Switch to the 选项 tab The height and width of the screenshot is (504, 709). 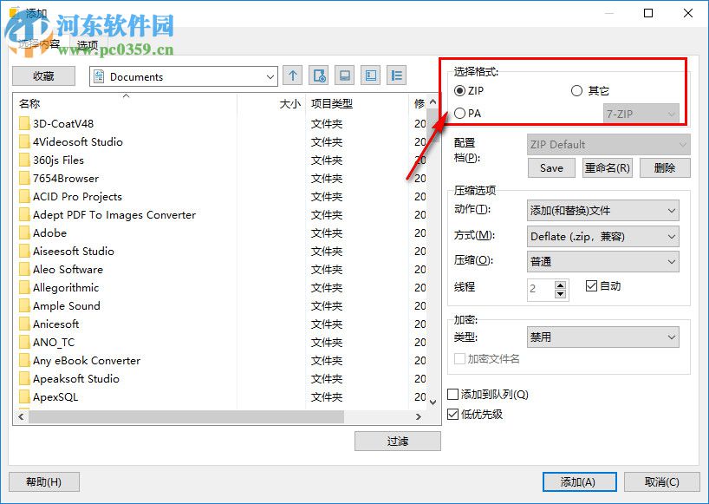pos(87,44)
